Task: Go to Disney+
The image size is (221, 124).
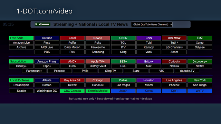Action: (21, 66)
